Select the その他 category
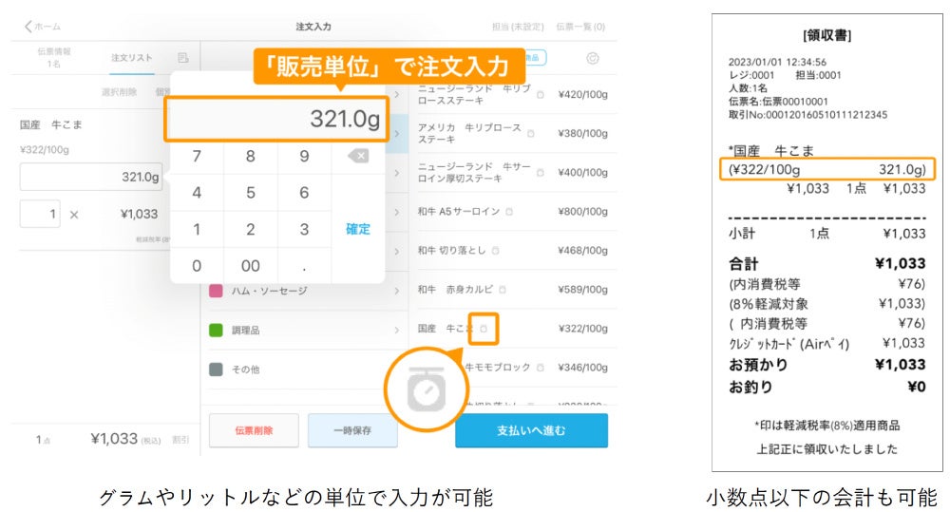This screenshot has height=512, width=950. point(305,370)
